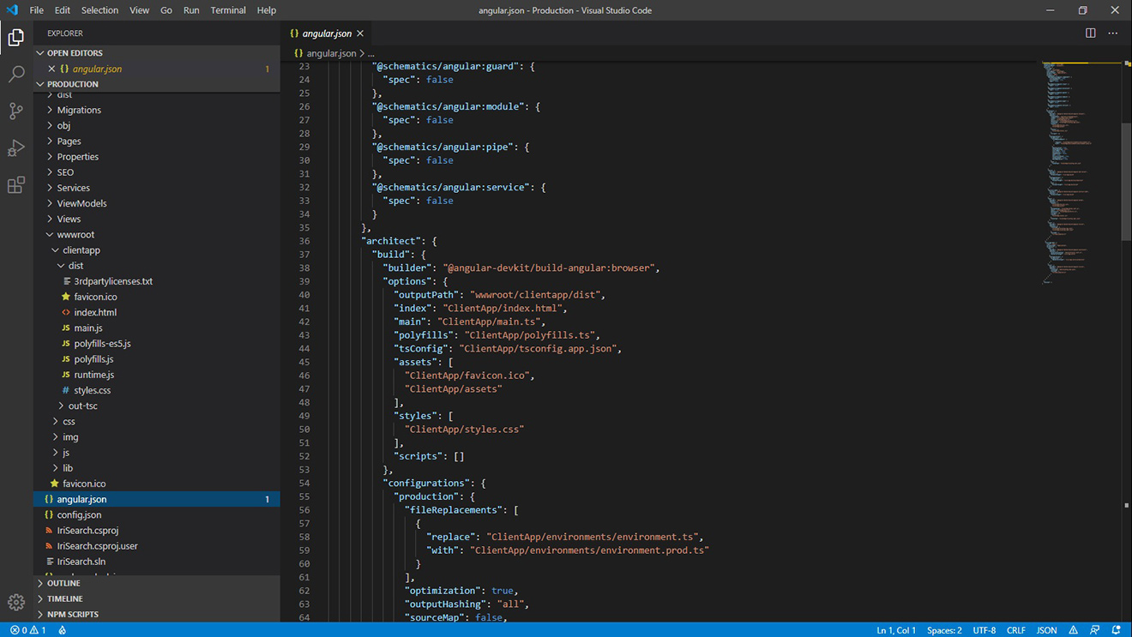Open the Source Control view

pyautogui.click(x=16, y=111)
